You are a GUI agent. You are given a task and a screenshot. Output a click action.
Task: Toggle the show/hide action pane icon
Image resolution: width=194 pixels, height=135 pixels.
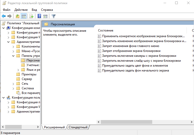pos(45,16)
